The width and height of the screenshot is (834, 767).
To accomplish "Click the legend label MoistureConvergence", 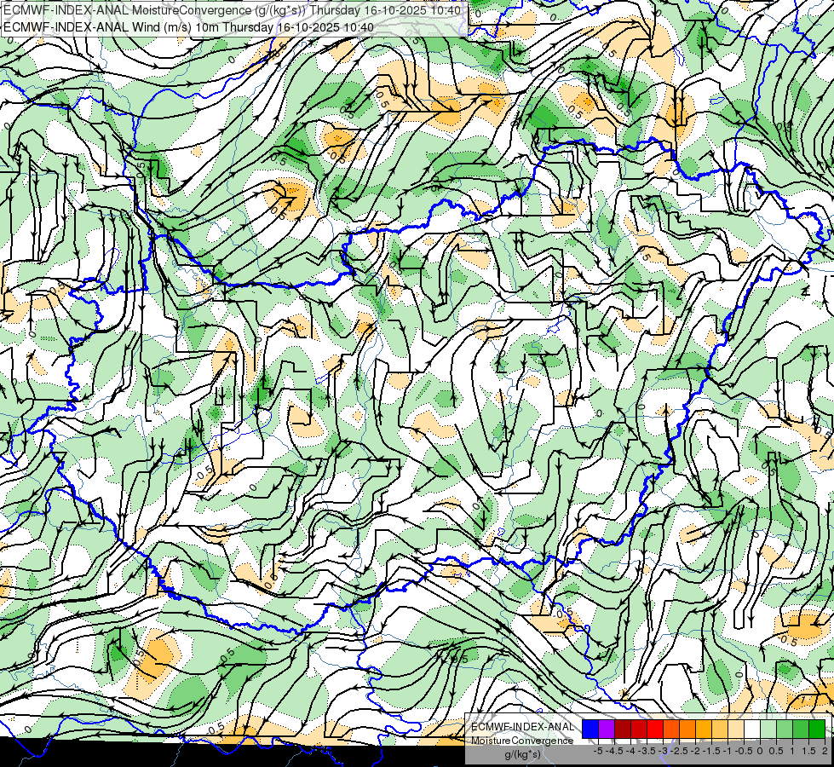I will (x=522, y=741).
